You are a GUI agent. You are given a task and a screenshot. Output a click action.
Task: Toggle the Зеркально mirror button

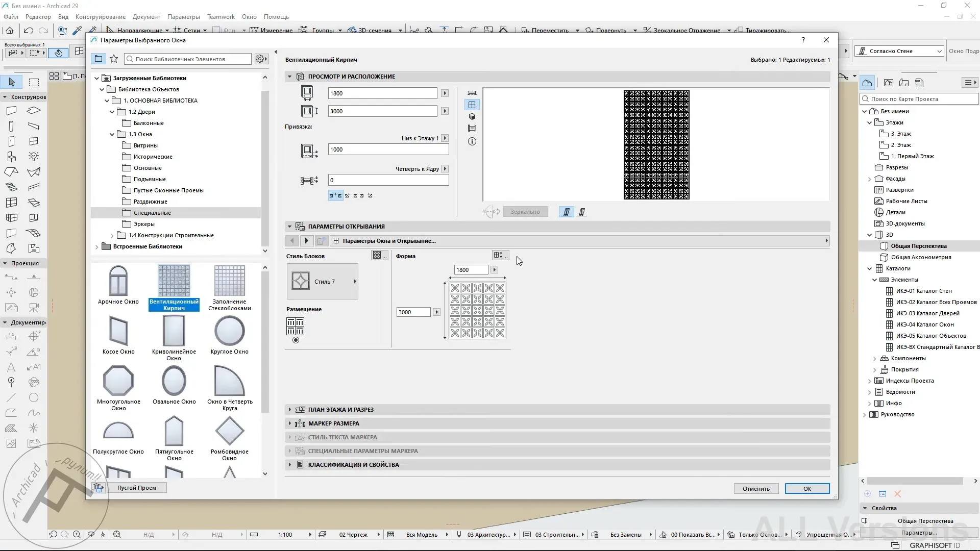525,212
